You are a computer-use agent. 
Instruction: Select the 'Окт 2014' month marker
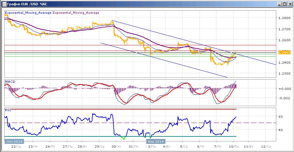tap(14, 141)
